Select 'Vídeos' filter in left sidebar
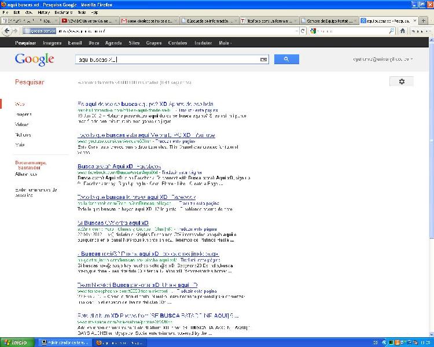The image size is (434, 347). [x=22, y=124]
